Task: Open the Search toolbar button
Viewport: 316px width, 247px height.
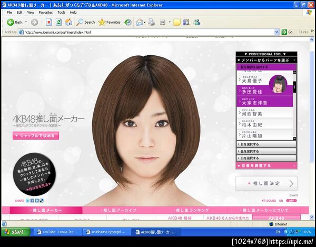Action: point(85,22)
